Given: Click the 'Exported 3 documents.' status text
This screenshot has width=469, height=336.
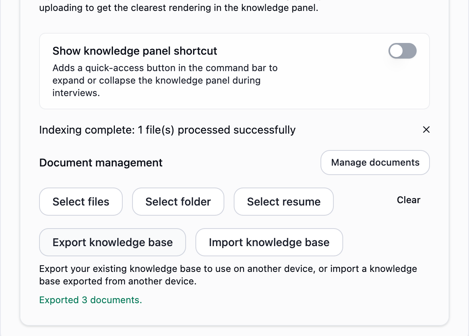Looking at the screenshot, I should click(91, 300).
